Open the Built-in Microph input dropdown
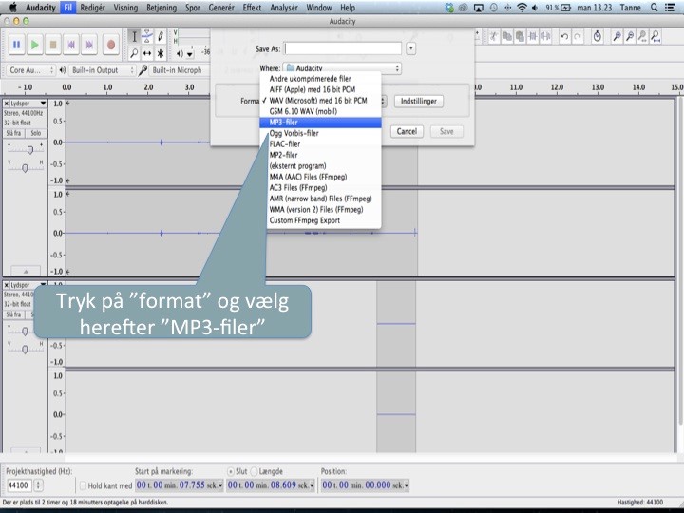This screenshot has height=513, width=684. point(179,70)
